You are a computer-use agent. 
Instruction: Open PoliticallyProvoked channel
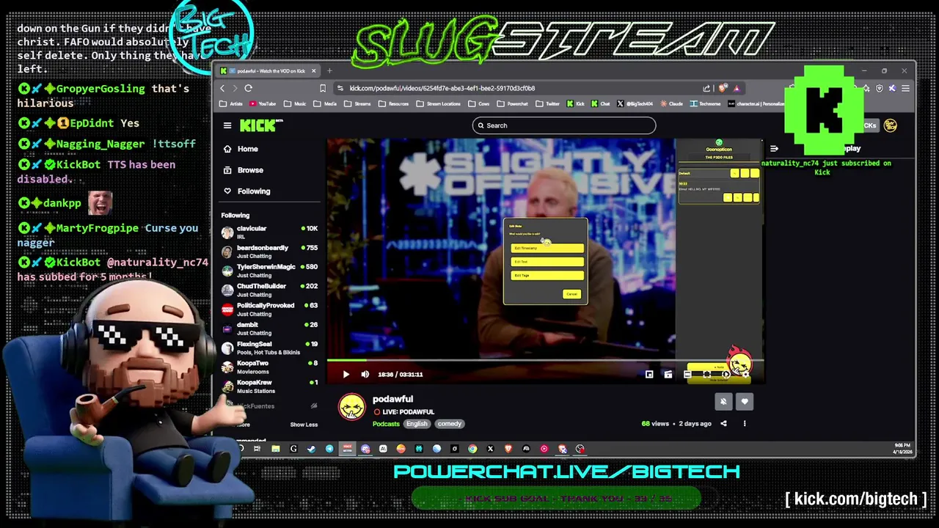[x=270, y=309]
